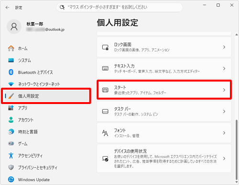Click the back arrow icon
This screenshot has width=239, height=185.
7,7
